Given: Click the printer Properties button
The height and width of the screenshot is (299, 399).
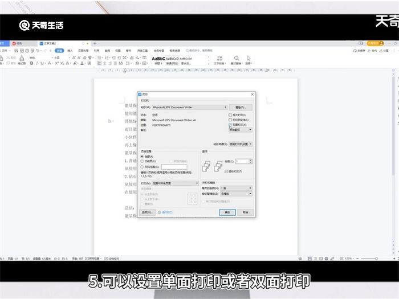Looking at the screenshot, I should (x=241, y=107).
